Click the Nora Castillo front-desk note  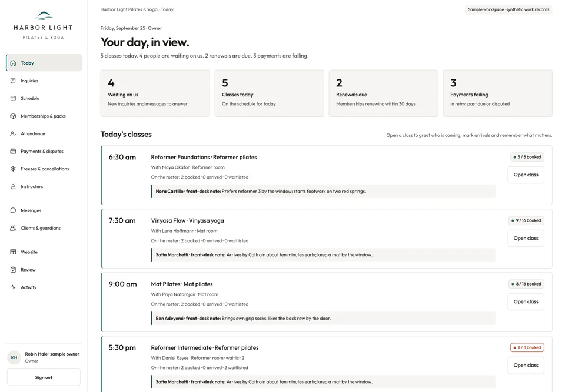pyautogui.click(x=323, y=192)
